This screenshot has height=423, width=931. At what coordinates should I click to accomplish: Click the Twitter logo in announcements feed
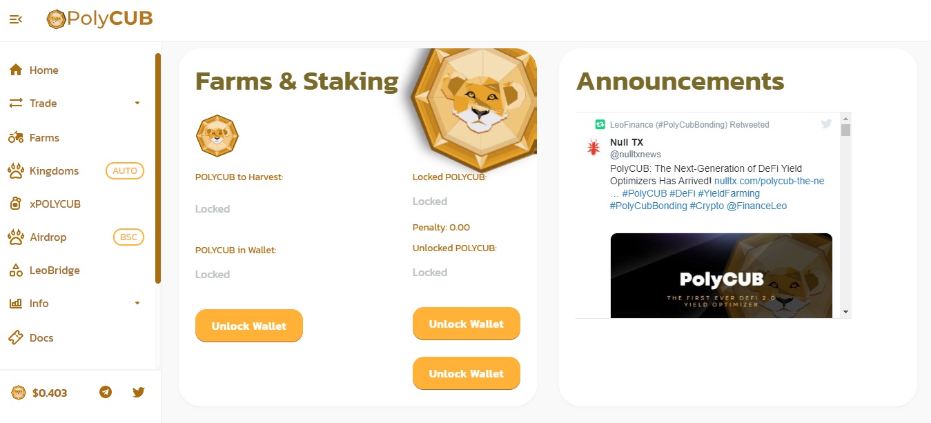coord(827,124)
